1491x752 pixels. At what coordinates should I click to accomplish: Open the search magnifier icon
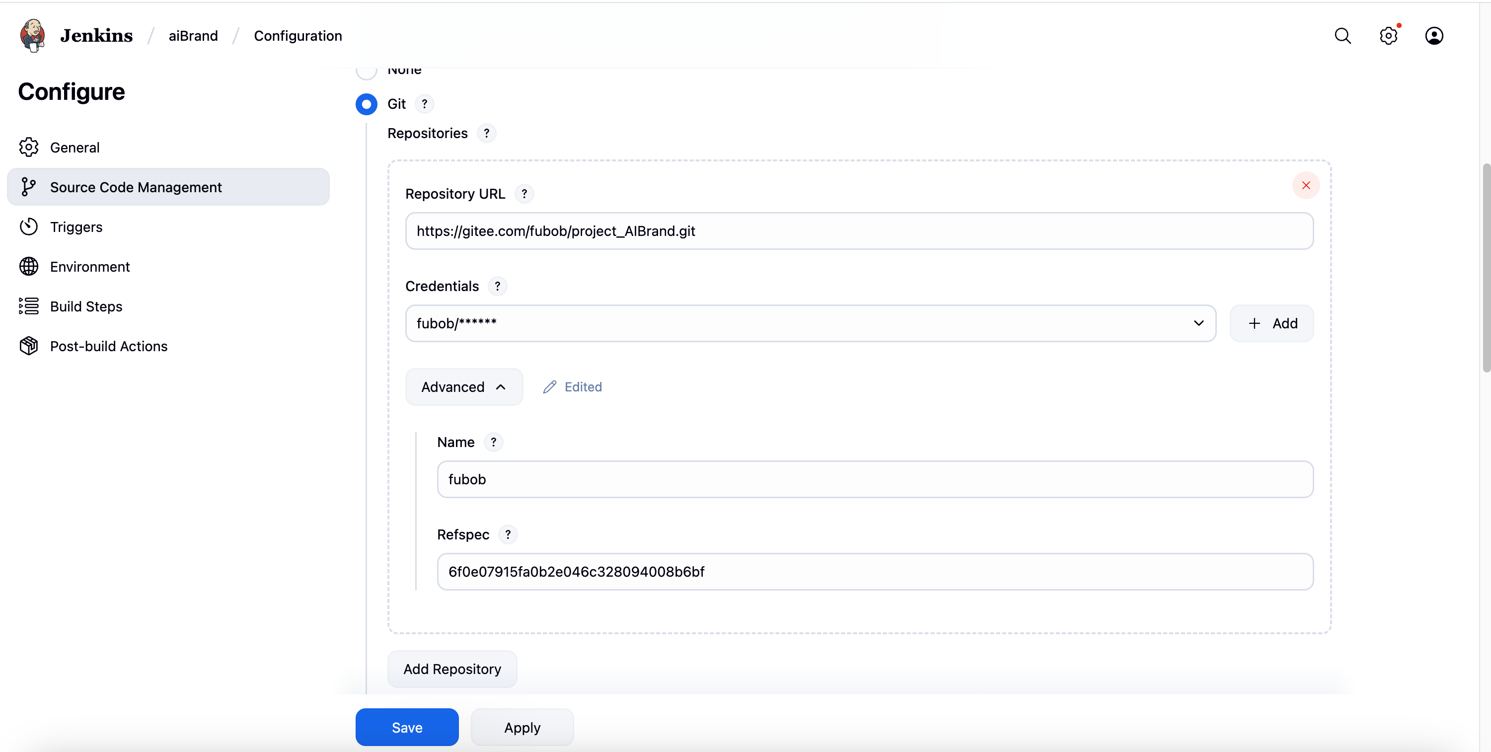tap(1342, 36)
